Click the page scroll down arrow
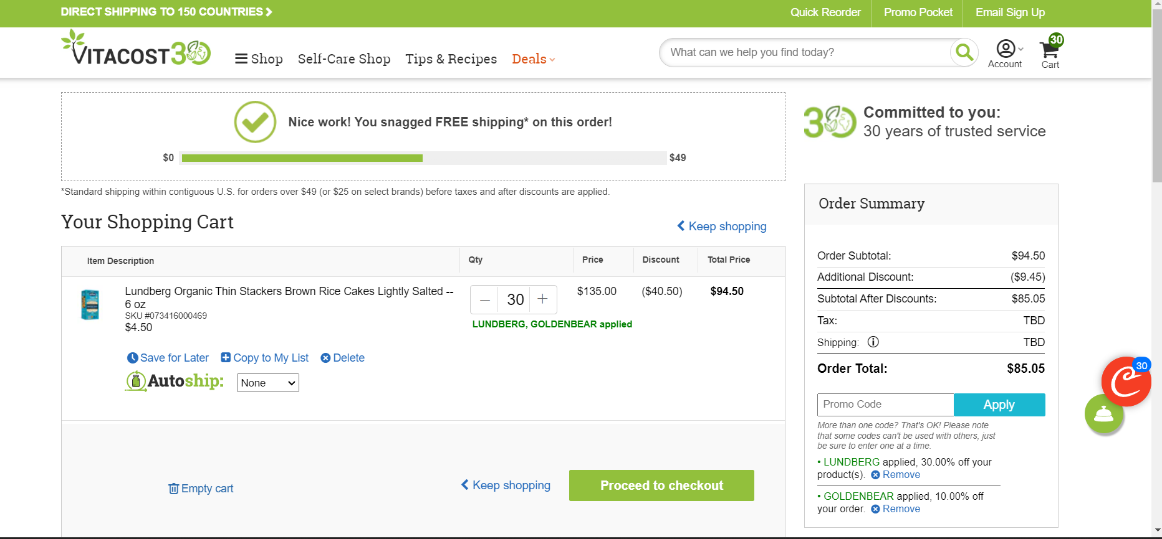The height and width of the screenshot is (539, 1162). [x=1157, y=531]
